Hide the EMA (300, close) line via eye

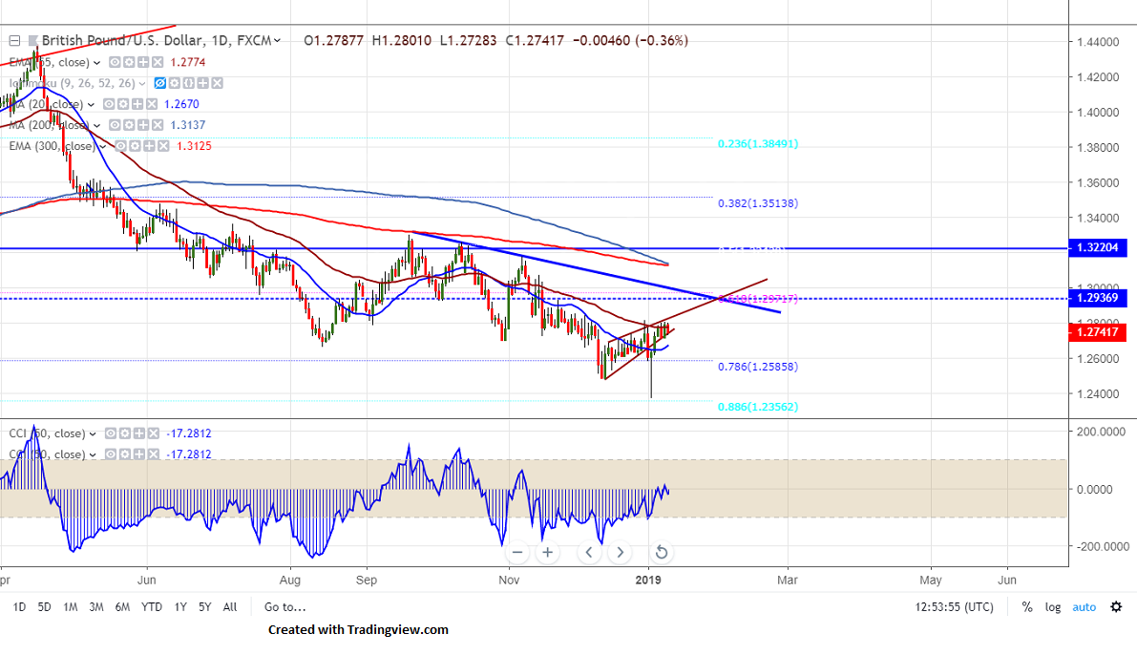coord(120,146)
